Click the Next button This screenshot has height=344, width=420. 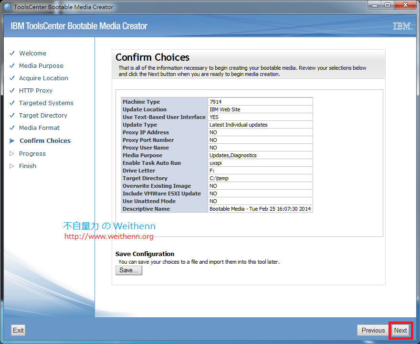coord(400,330)
